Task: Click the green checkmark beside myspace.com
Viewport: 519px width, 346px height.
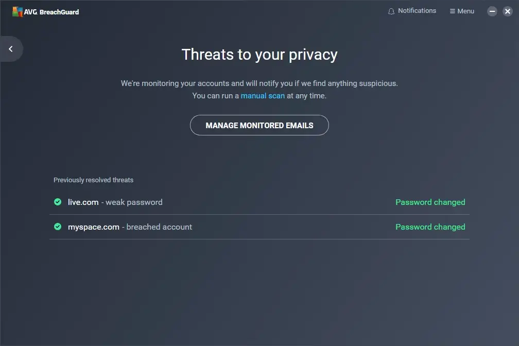Action: click(58, 227)
